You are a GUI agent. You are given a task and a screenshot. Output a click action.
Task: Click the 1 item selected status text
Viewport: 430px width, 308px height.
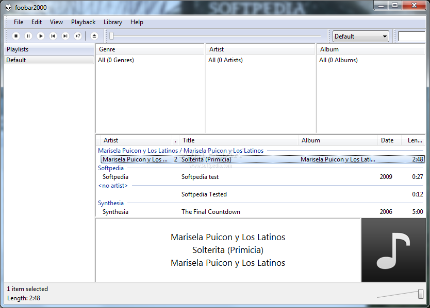27,289
